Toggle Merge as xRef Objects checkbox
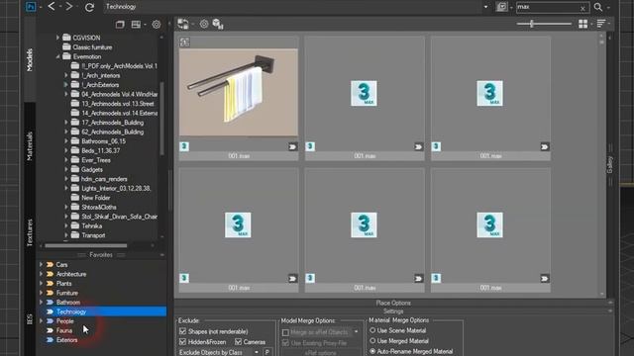634x356 pixels. [x=285, y=332]
